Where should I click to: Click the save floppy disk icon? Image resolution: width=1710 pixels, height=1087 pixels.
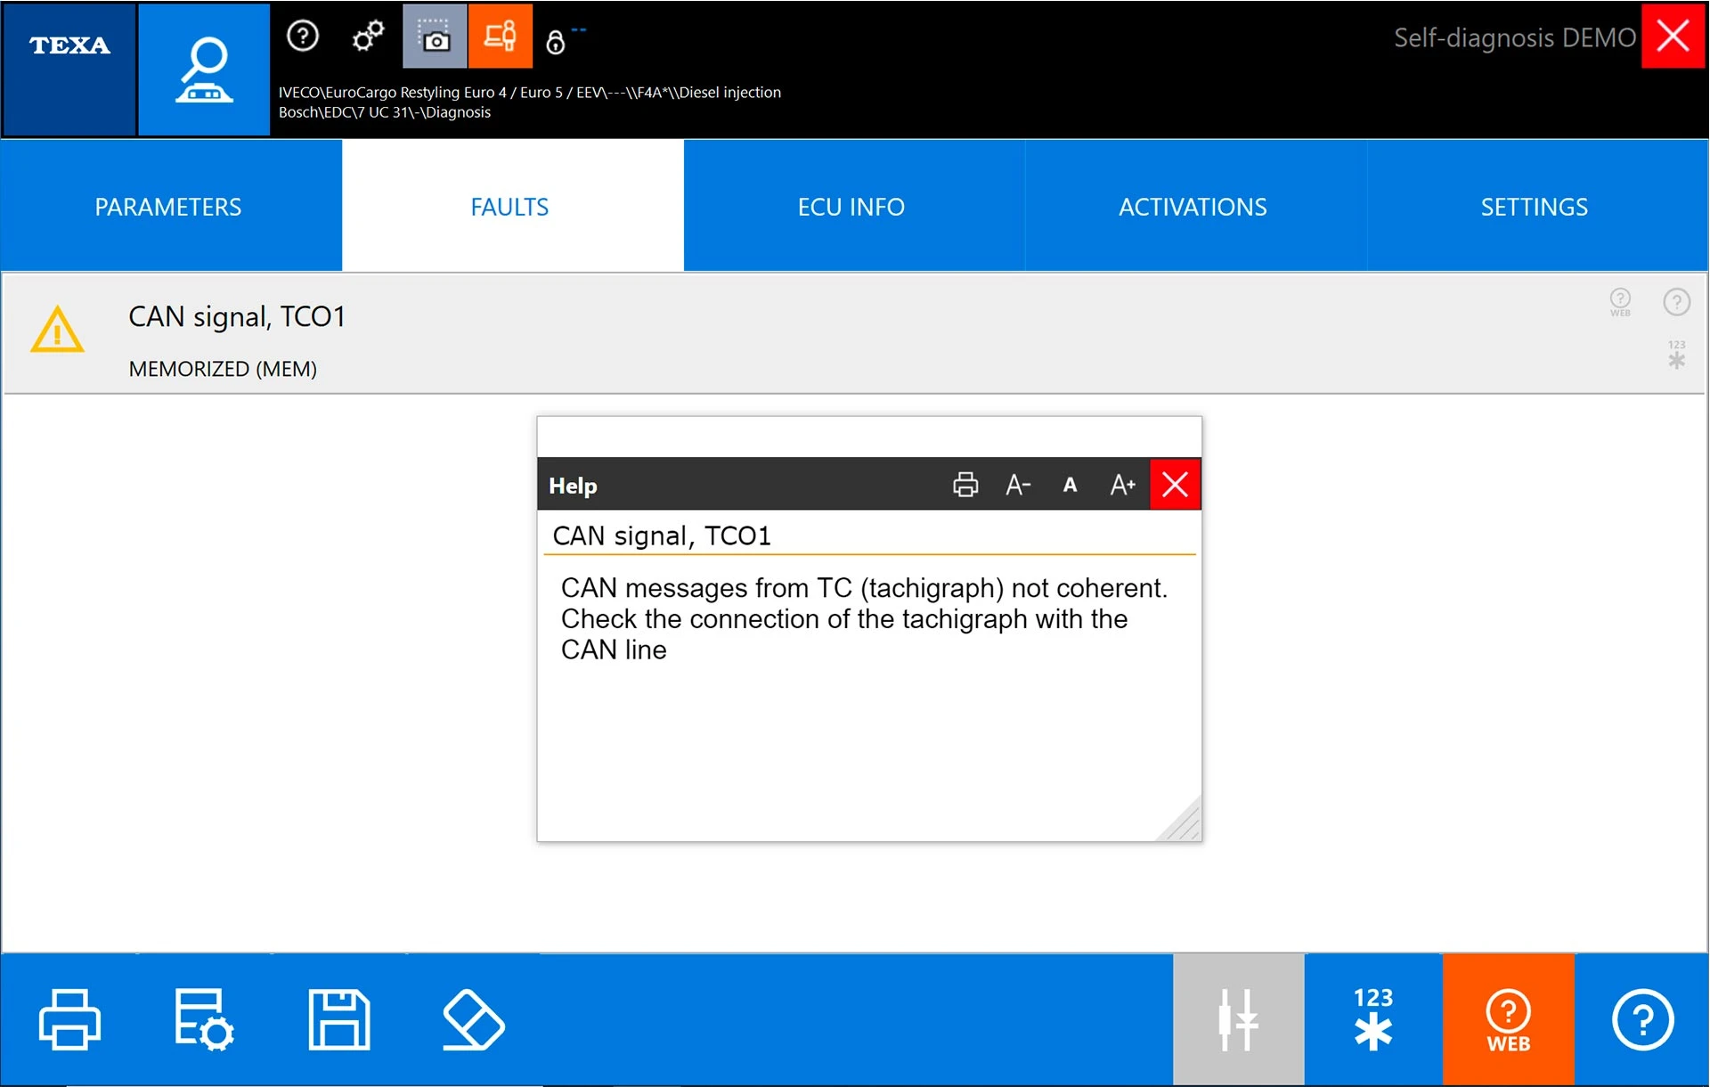[338, 1019]
